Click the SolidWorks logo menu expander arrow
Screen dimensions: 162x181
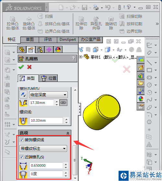tap(47, 7)
